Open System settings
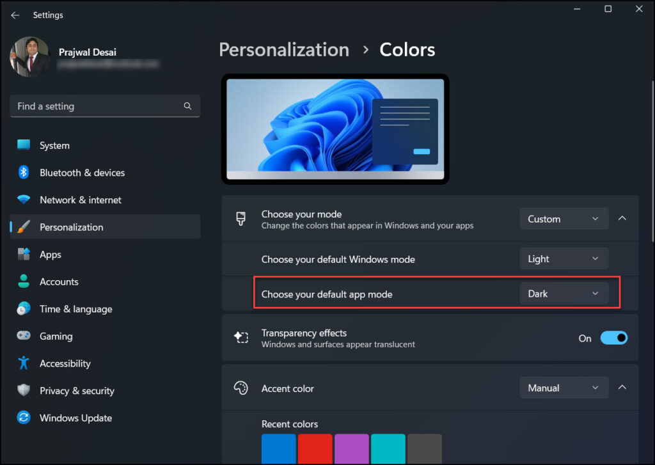Image resolution: width=655 pixels, height=465 pixels. [x=105, y=145]
